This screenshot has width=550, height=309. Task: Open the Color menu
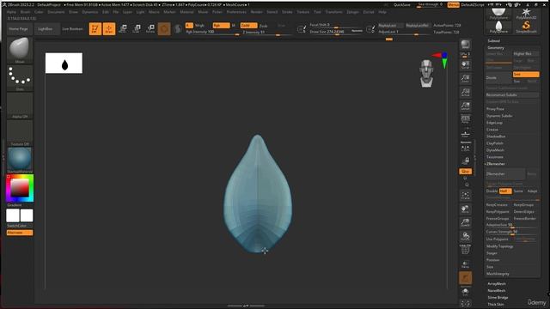(39, 12)
